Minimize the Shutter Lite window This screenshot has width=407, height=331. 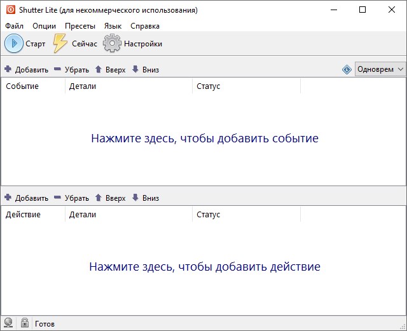pos(334,10)
